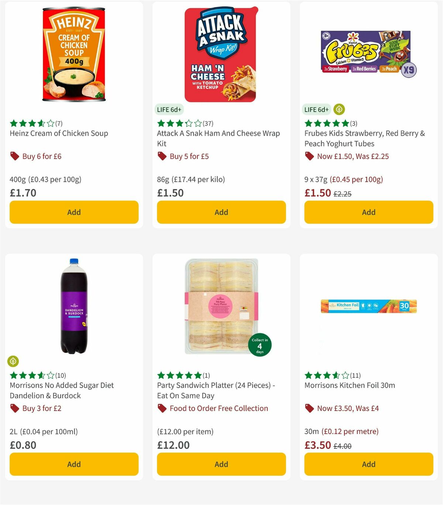The height and width of the screenshot is (505, 443).
Task: Click the tag icon next to Food to Order offer
Action: point(162,408)
